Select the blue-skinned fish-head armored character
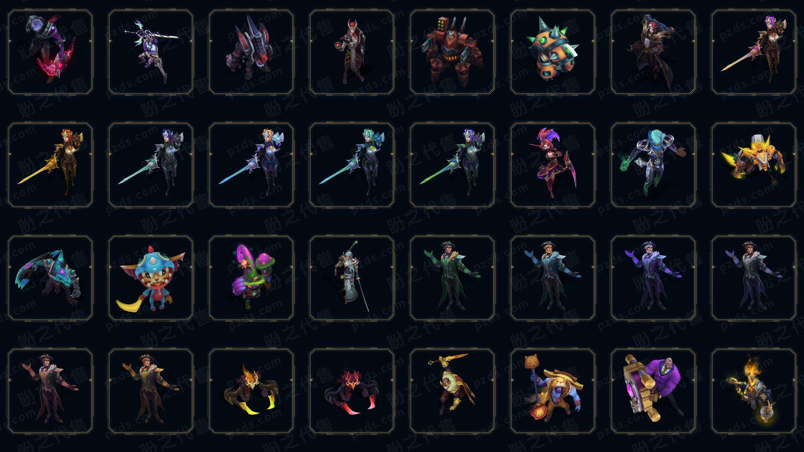 (653, 165)
